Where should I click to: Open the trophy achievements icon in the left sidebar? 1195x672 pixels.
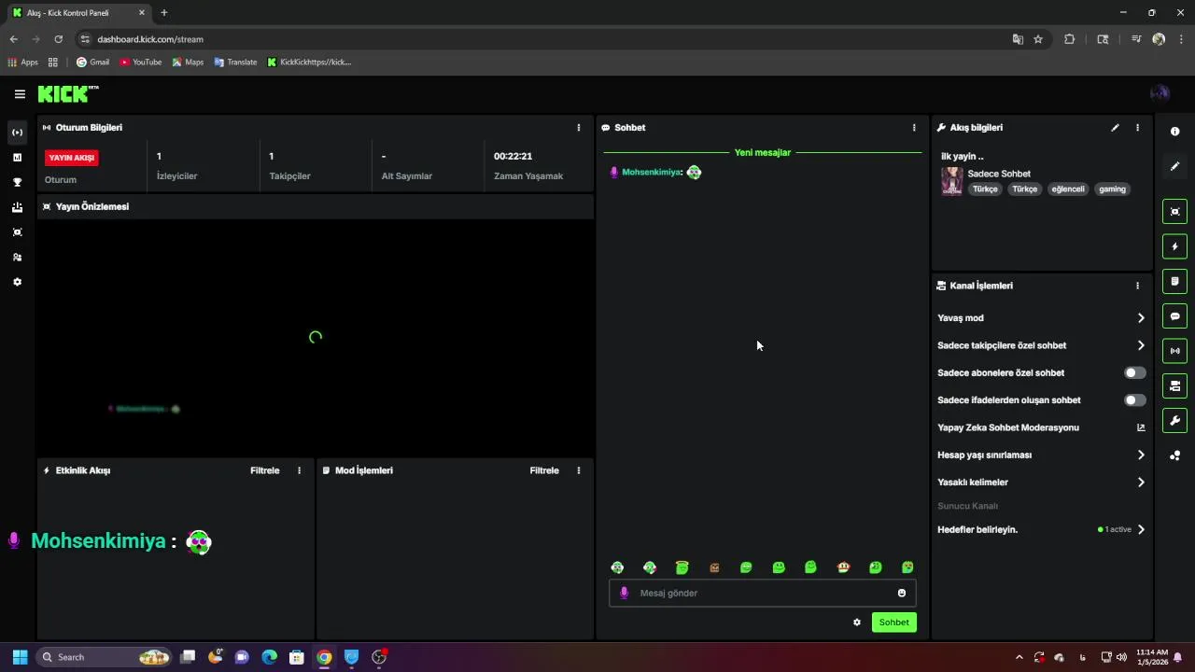pos(17,182)
